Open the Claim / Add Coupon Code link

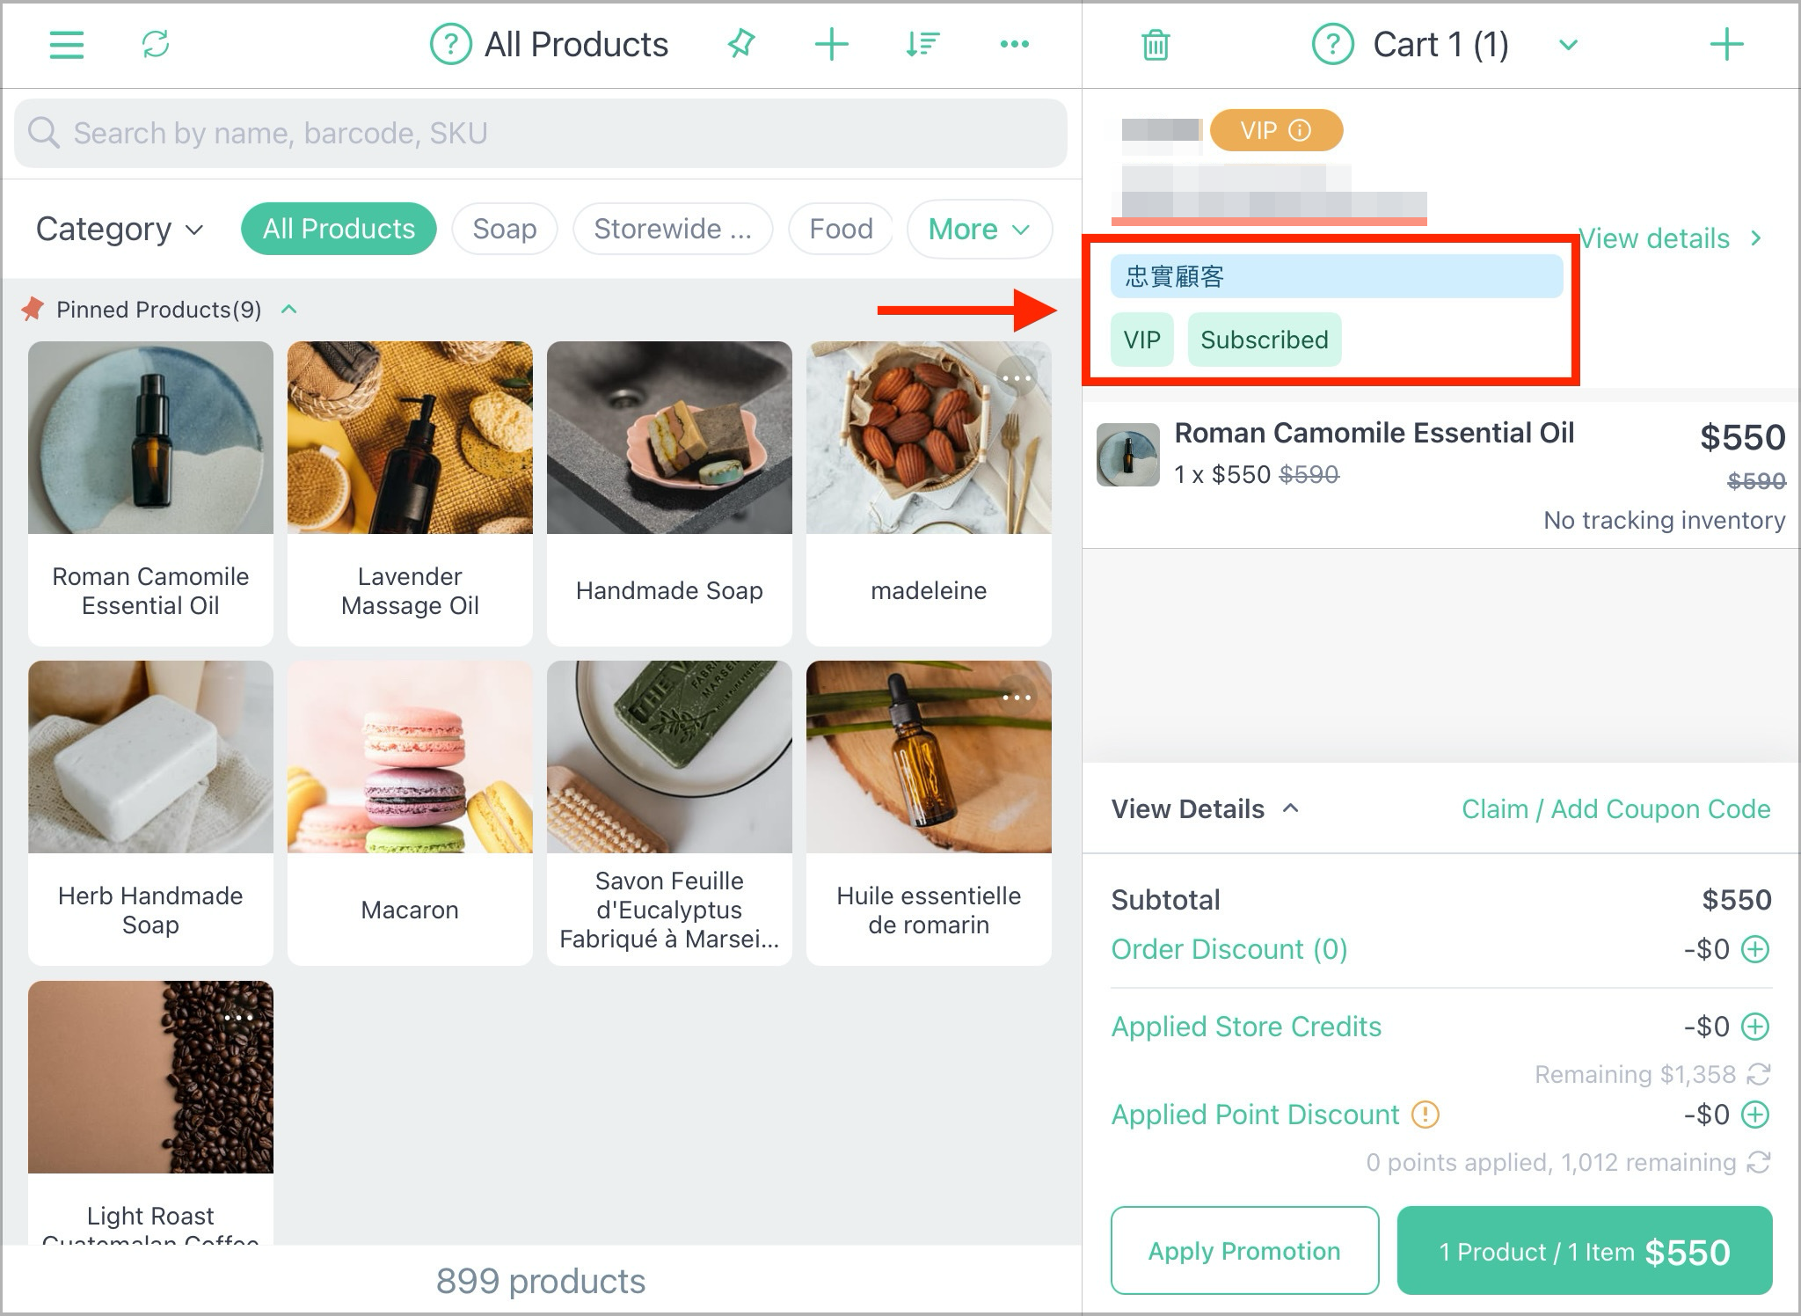[1615, 808]
